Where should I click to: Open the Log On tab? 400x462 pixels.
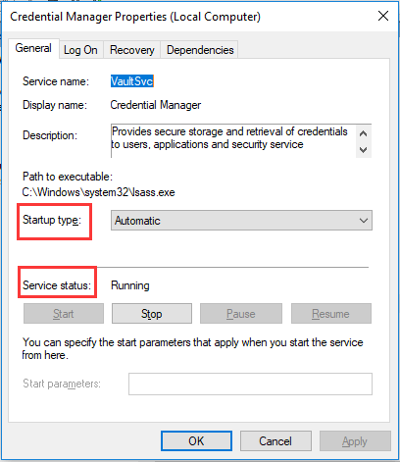click(80, 50)
